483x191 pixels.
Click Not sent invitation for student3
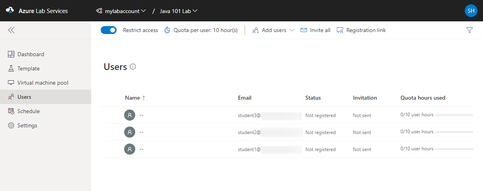[362, 115]
